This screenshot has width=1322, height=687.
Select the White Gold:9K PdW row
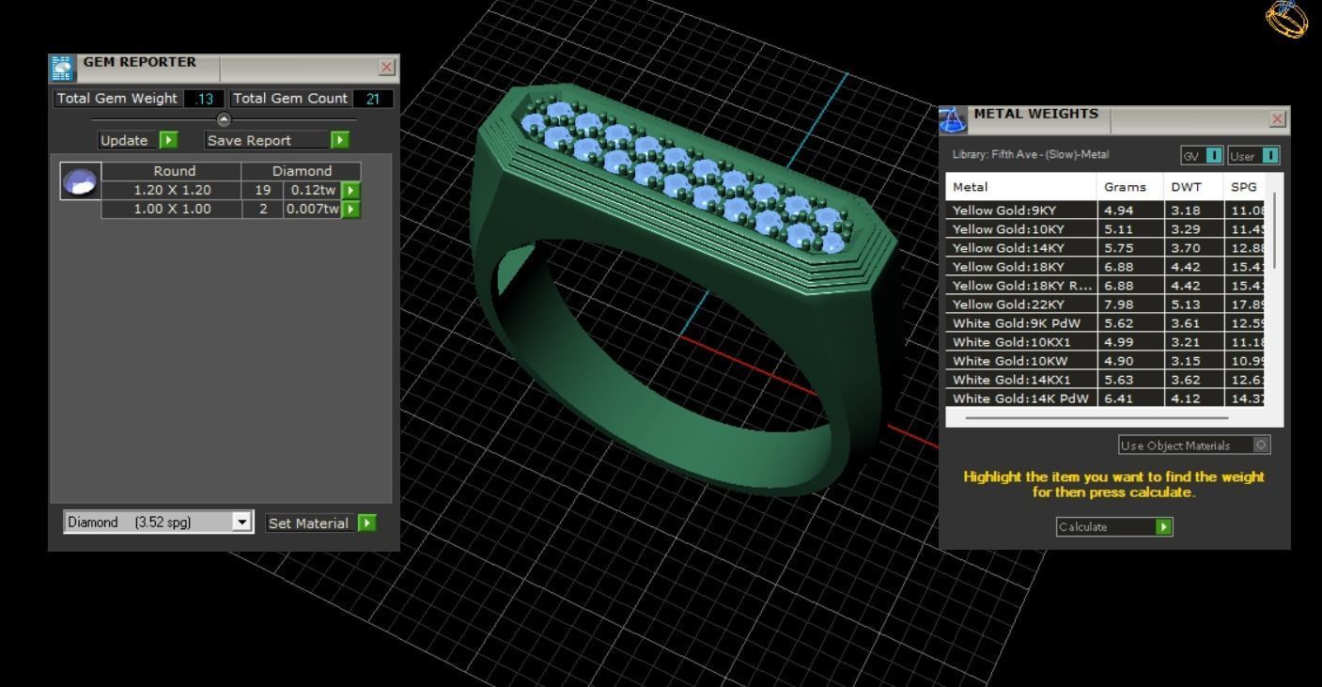point(1107,322)
